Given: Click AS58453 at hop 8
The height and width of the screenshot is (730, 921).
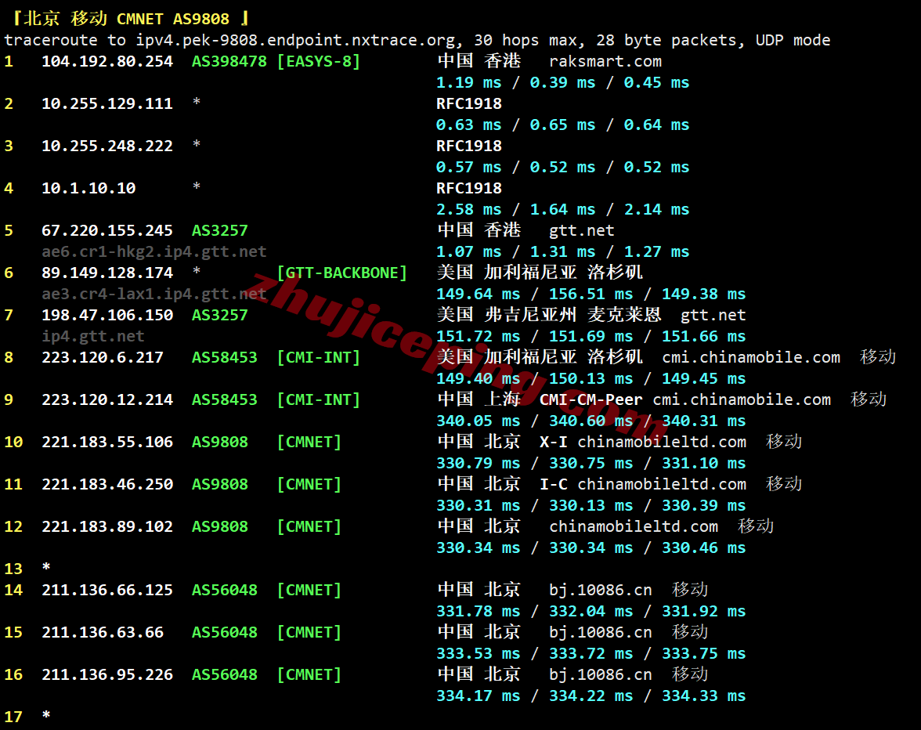Looking at the screenshot, I should 224,358.
